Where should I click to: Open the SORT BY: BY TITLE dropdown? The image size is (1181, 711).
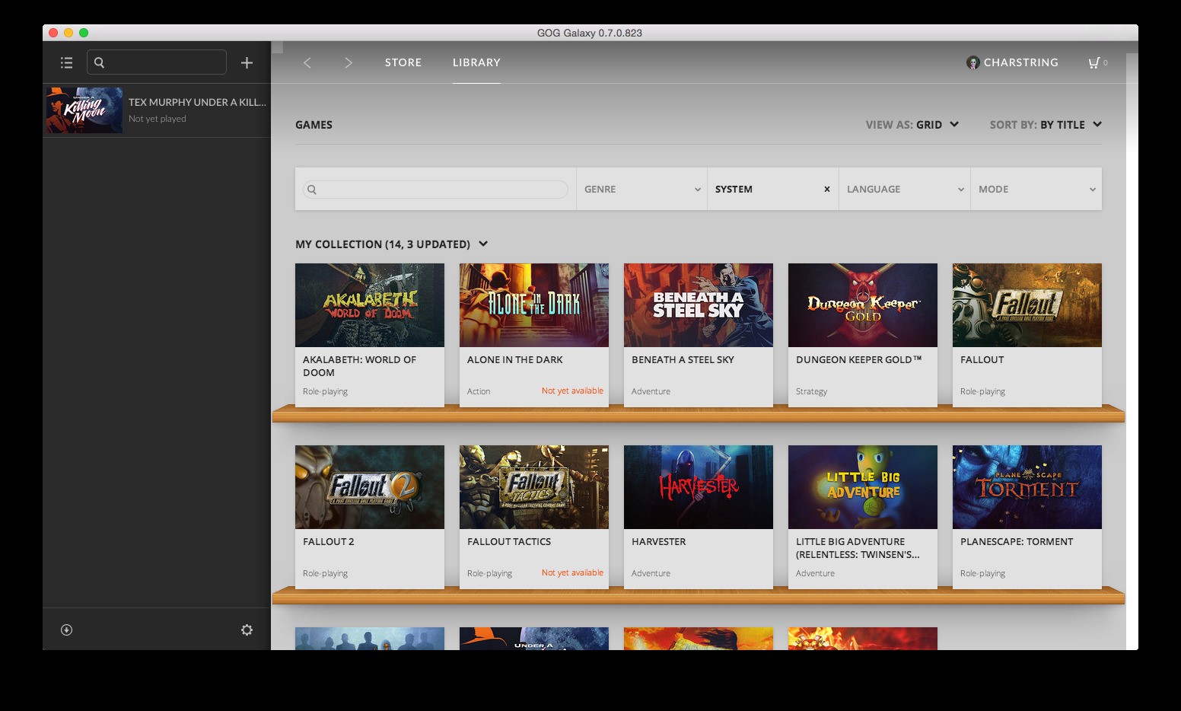[x=1046, y=125]
